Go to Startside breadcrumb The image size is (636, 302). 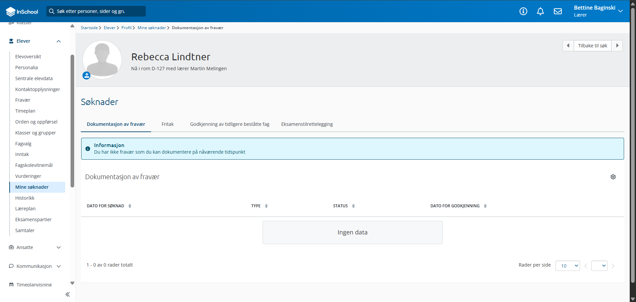89,28
